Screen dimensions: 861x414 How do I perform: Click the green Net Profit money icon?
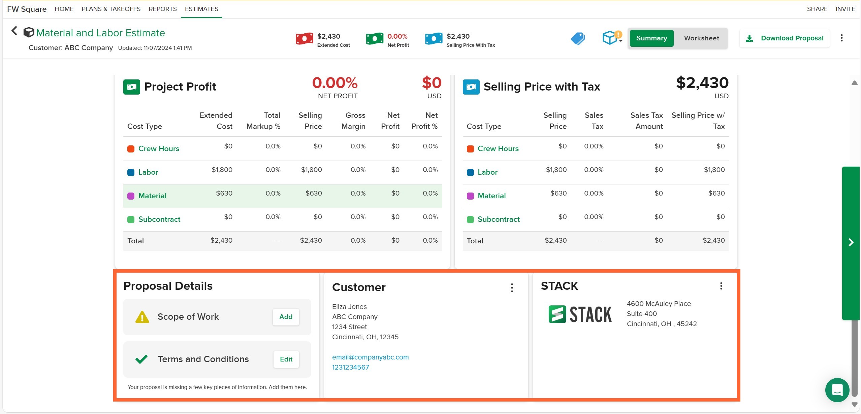point(374,39)
